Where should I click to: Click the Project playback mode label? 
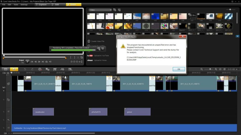pos(21,60)
